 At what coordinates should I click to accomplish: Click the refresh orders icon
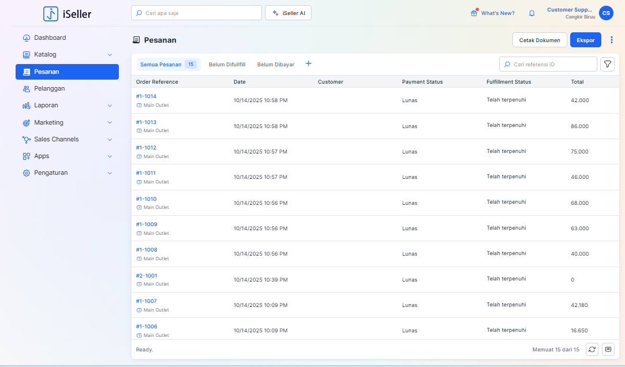[x=592, y=349]
